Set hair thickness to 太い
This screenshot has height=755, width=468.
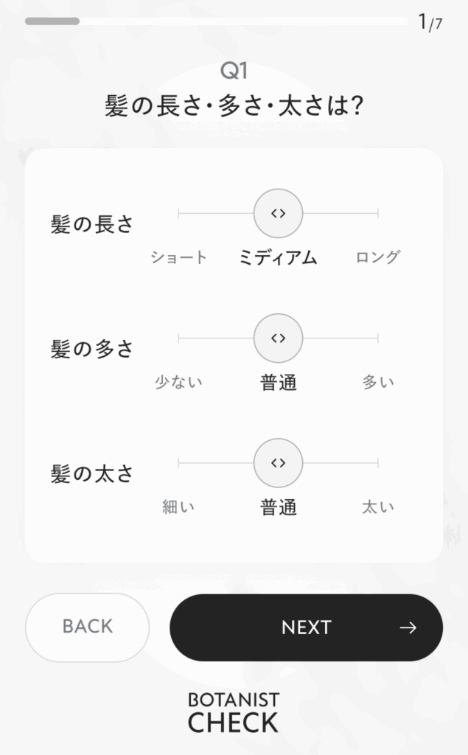pyautogui.click(x=377, y=507)
